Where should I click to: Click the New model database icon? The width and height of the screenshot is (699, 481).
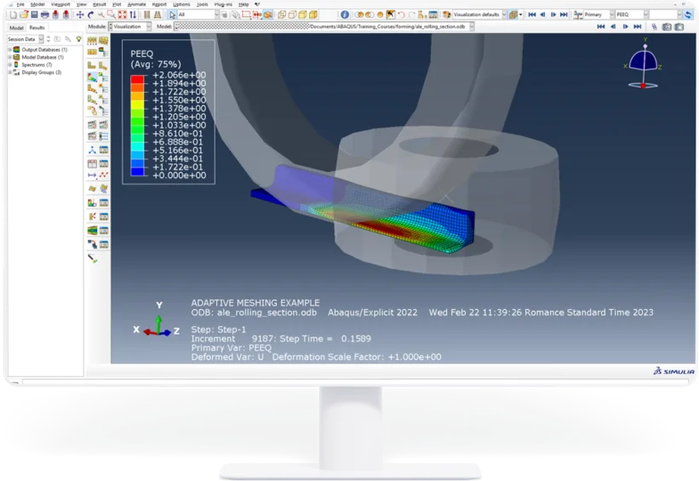(14, 14)
